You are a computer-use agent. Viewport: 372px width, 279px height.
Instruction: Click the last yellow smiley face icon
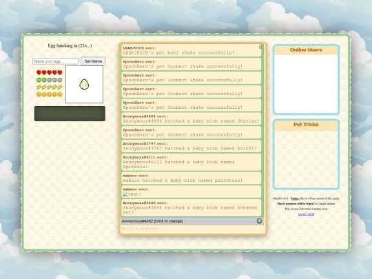pos(60,94)
